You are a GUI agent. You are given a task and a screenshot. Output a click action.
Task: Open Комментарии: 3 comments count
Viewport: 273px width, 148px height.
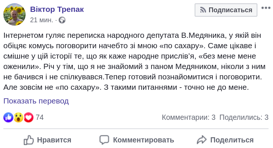tap(189, 117)
